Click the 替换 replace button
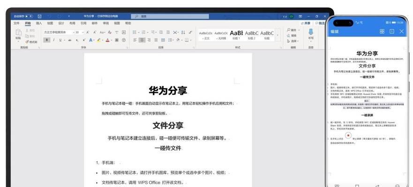Image resolution: width=413 pixels, height=187 pixels. click(x=292, y=36)
